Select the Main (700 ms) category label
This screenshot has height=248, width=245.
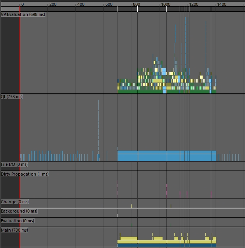[x=14, y=230]
